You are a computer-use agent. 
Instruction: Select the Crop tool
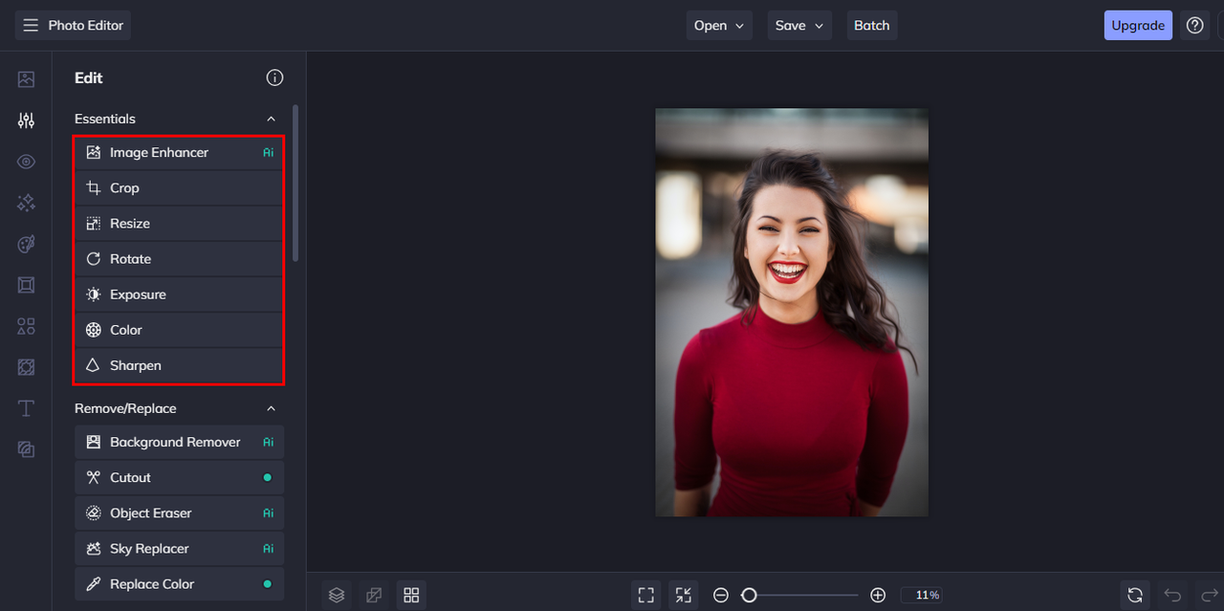coord(179,188)
